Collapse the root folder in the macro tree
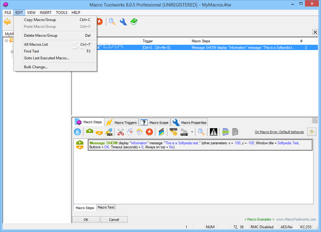The width and height of the screenshot is (321, 232). coord(6,40)
